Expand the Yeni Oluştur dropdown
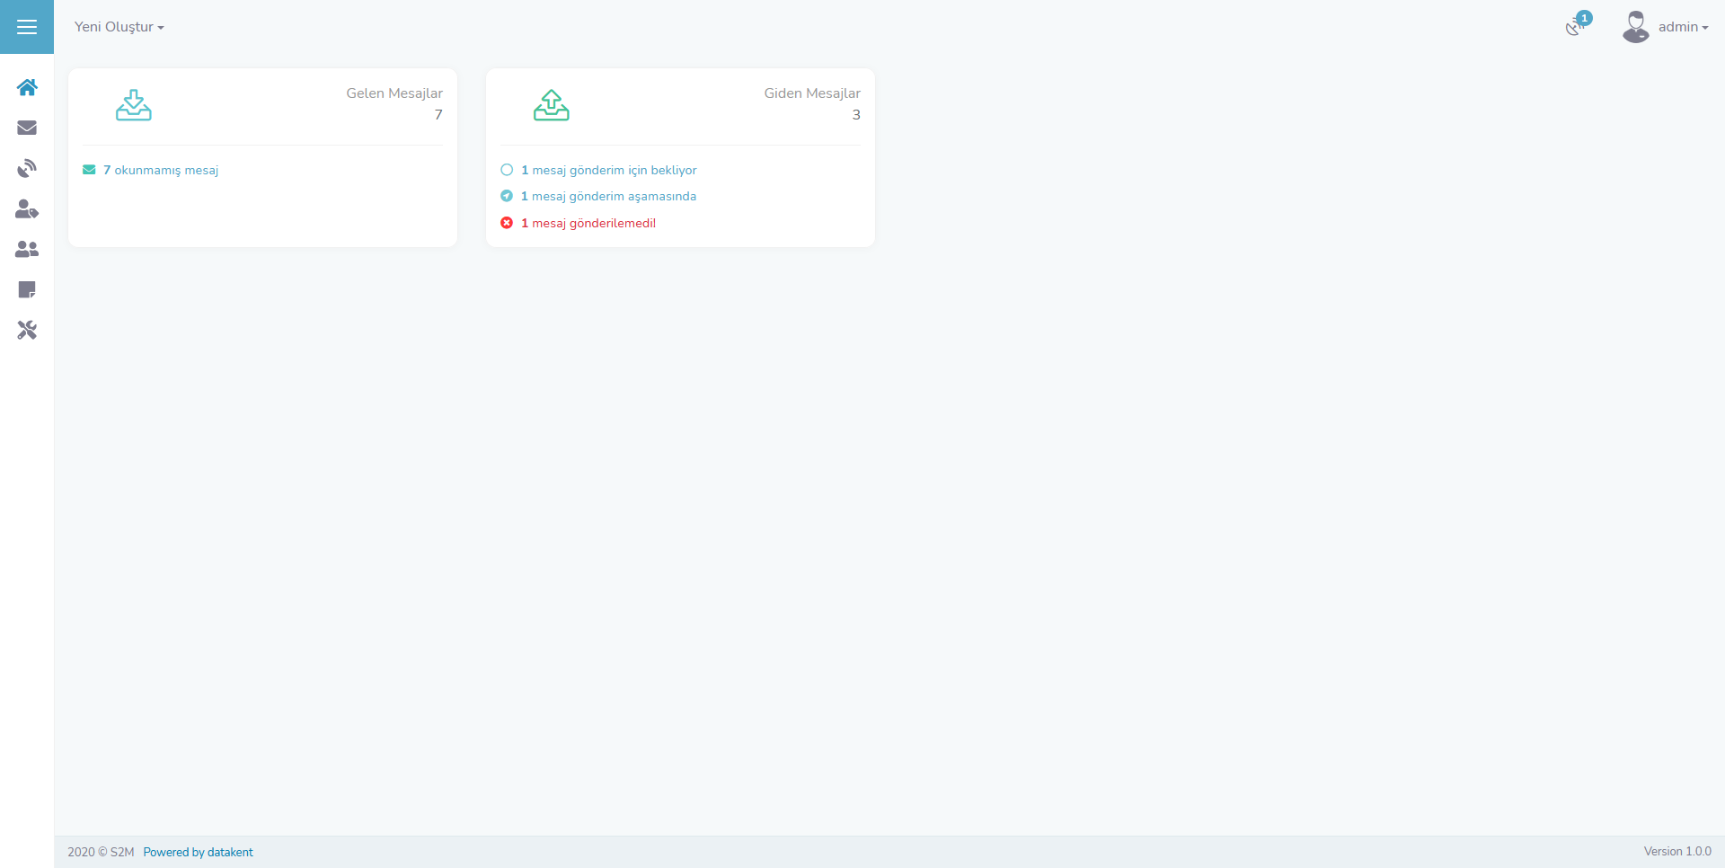Screen dimensions: 1725x868 (119, 27)
